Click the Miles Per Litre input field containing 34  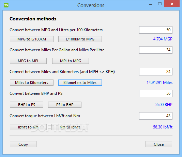(156, 50)
